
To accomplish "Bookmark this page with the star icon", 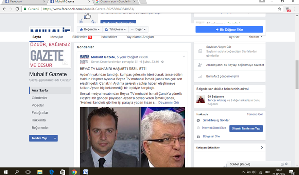I will (280, 9).
